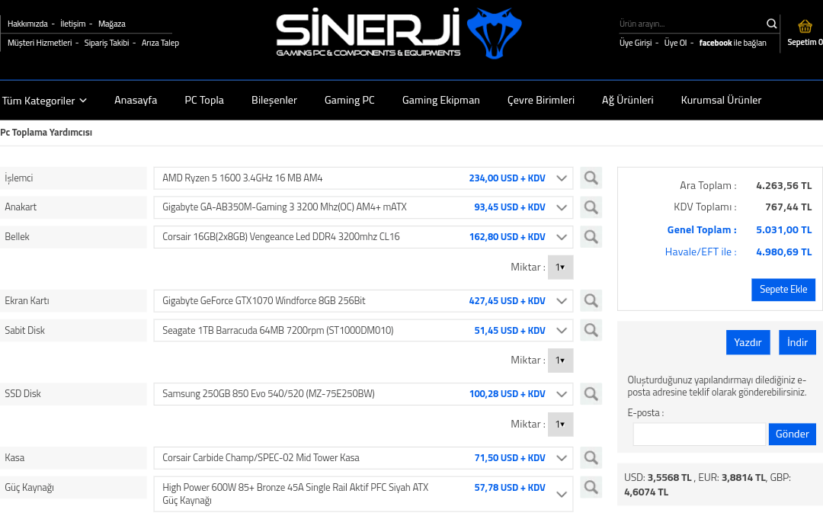Click Üye Girişi login link
The height and width of the screenshot is (516, 823).
635,43
